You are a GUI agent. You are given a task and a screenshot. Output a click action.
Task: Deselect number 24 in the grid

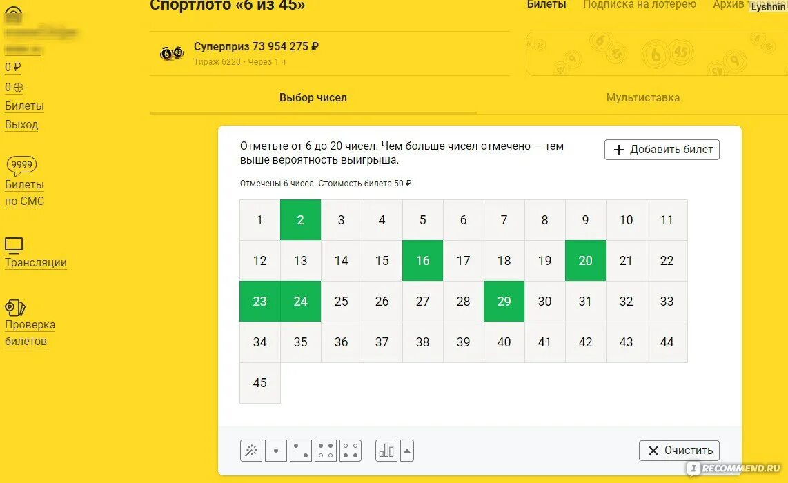tap(301, 301)
